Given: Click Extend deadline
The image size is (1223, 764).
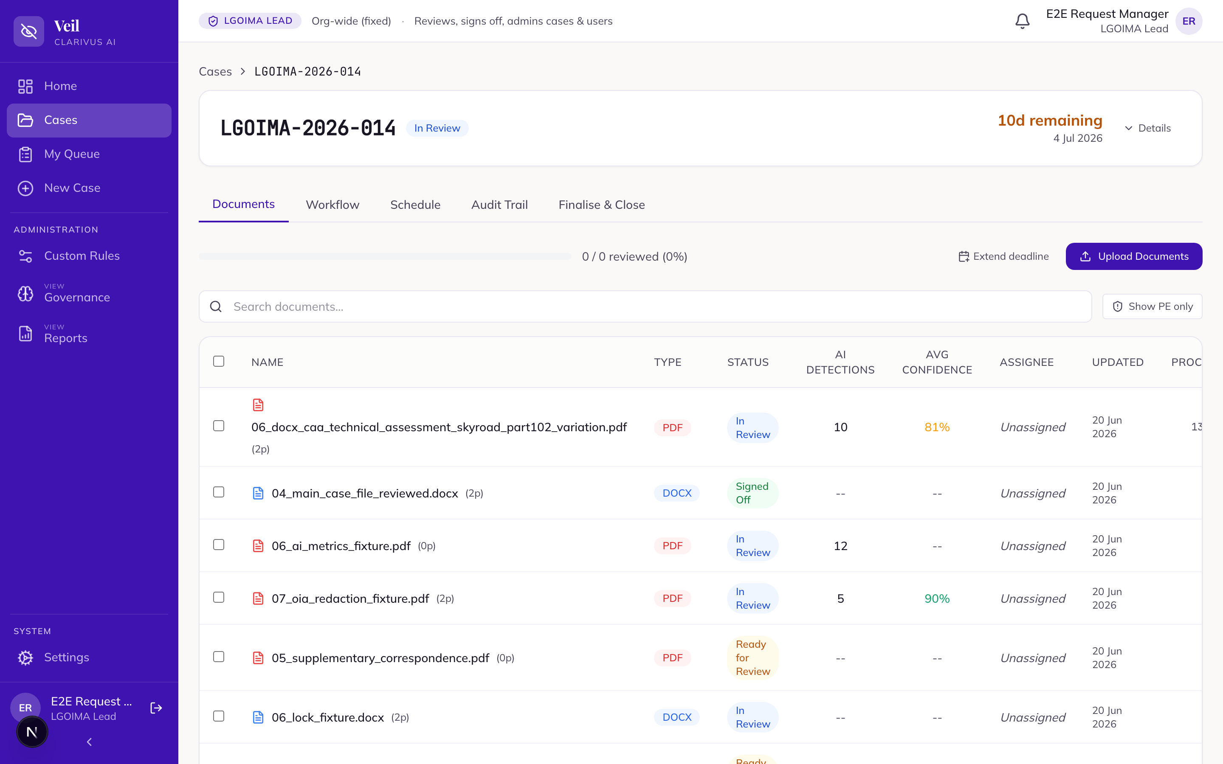Looking at the screenshot, I should pos(1003,256).
